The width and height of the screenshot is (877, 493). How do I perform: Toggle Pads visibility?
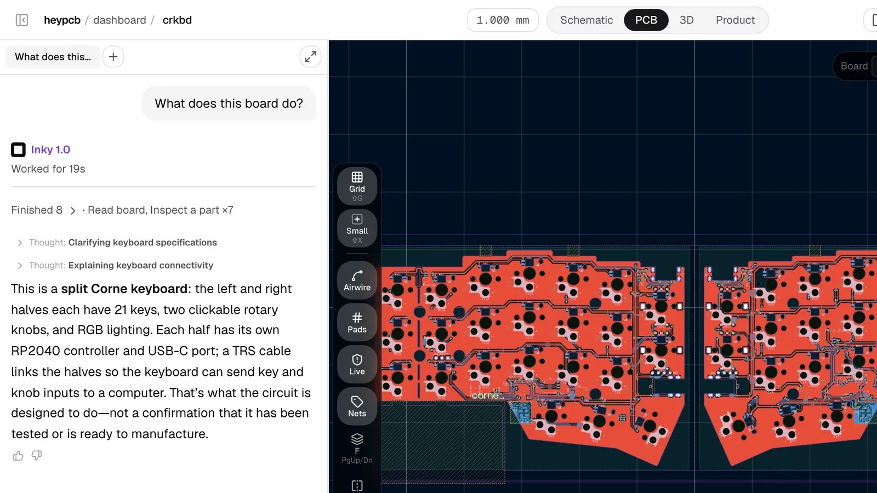point(357,322)
